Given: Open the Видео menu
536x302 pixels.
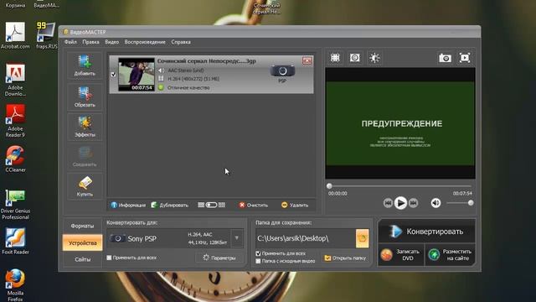Looking at the screenshot, I should tap(111, 42).
